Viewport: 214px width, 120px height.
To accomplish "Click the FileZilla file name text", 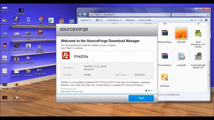I will point(95,68).
